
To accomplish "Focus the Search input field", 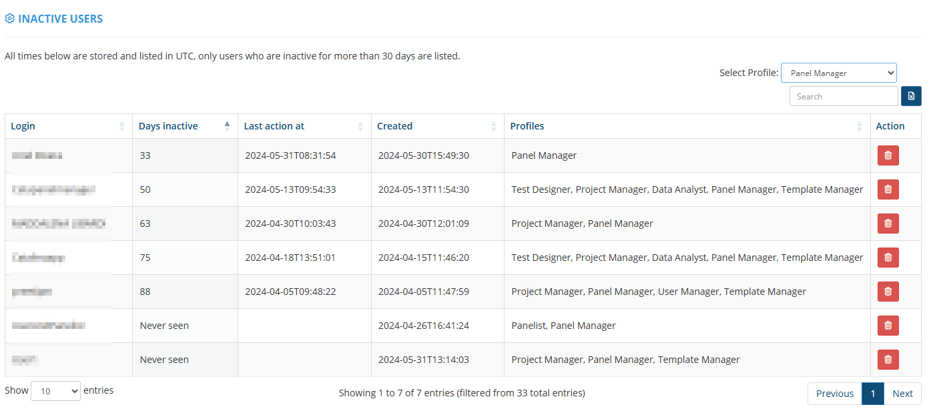I will click(x=843, y=96).
